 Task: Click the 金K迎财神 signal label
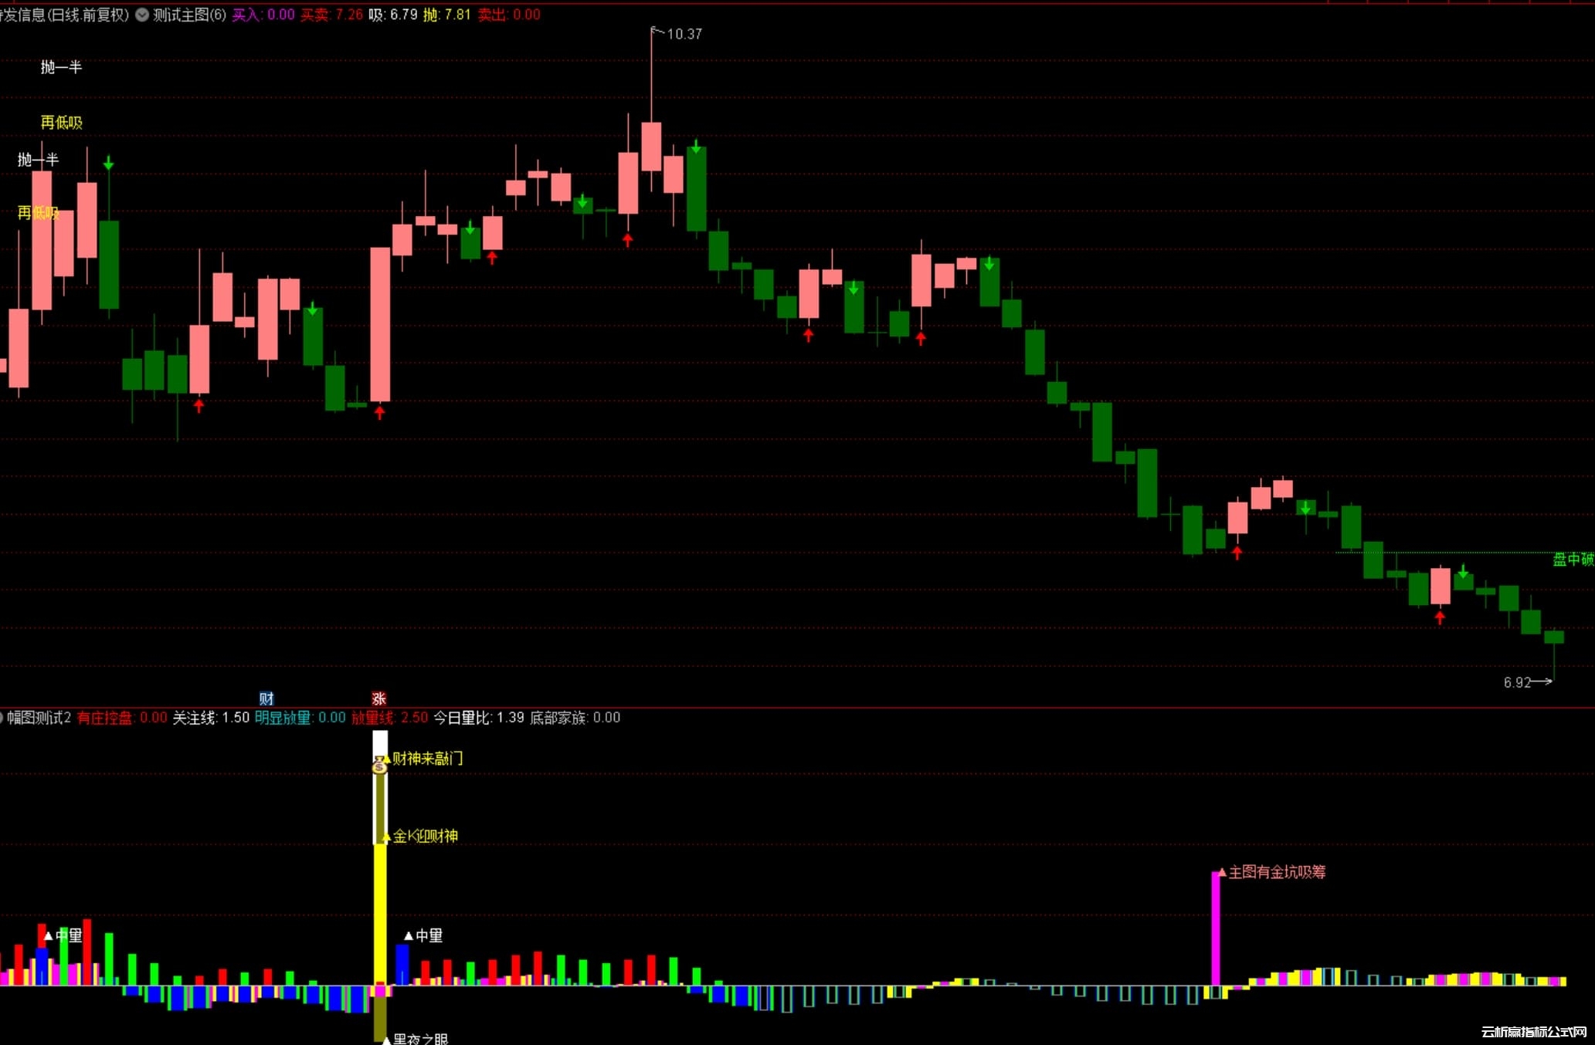(426, 836)
